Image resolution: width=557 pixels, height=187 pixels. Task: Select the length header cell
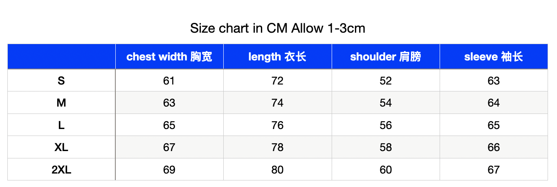pyautogui.click(x=277, y=57)
